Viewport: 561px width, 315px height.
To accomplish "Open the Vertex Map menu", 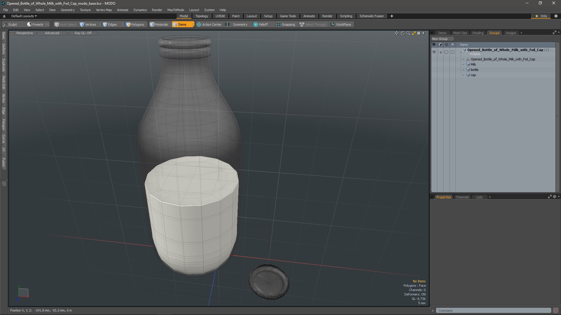I will pyautogui.click(x=104, y=10).
